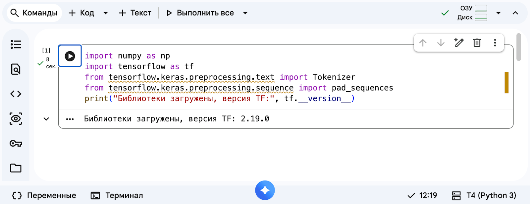Open the data inspector eye icon
The height and width of the screenshot is (204, 530).
(16, 119)
